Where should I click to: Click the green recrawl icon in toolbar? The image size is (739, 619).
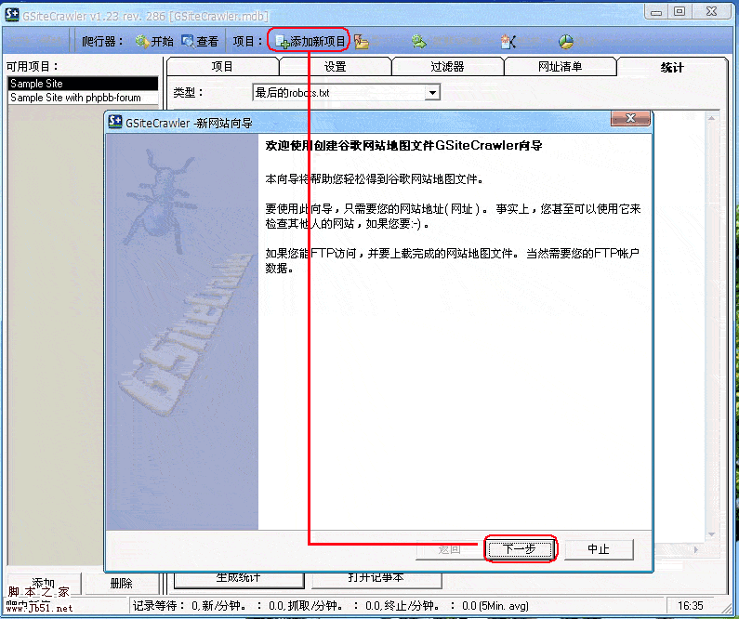click(x=418, y=42)
